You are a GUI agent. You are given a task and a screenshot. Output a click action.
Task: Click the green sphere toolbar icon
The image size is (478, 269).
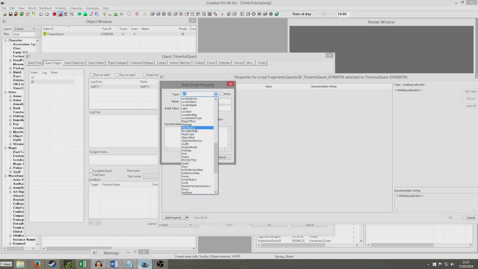pos(79,14)
